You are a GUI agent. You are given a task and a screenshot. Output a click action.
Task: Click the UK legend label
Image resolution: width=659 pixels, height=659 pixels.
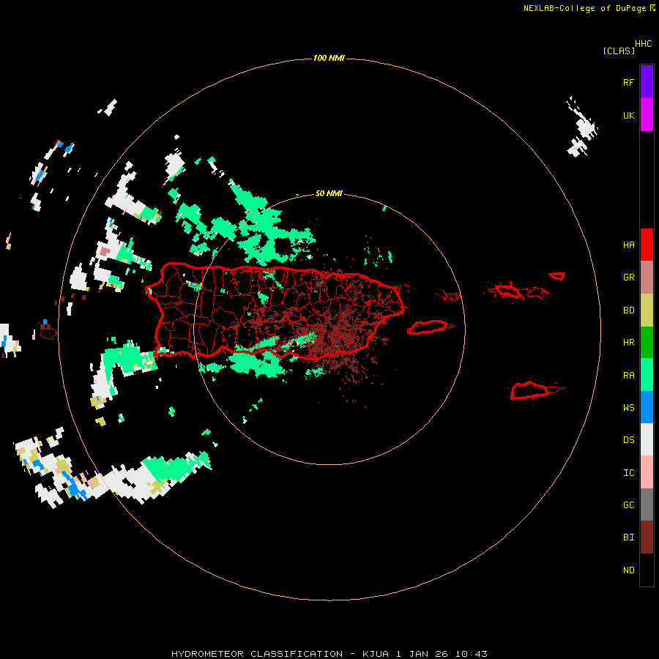628,115
